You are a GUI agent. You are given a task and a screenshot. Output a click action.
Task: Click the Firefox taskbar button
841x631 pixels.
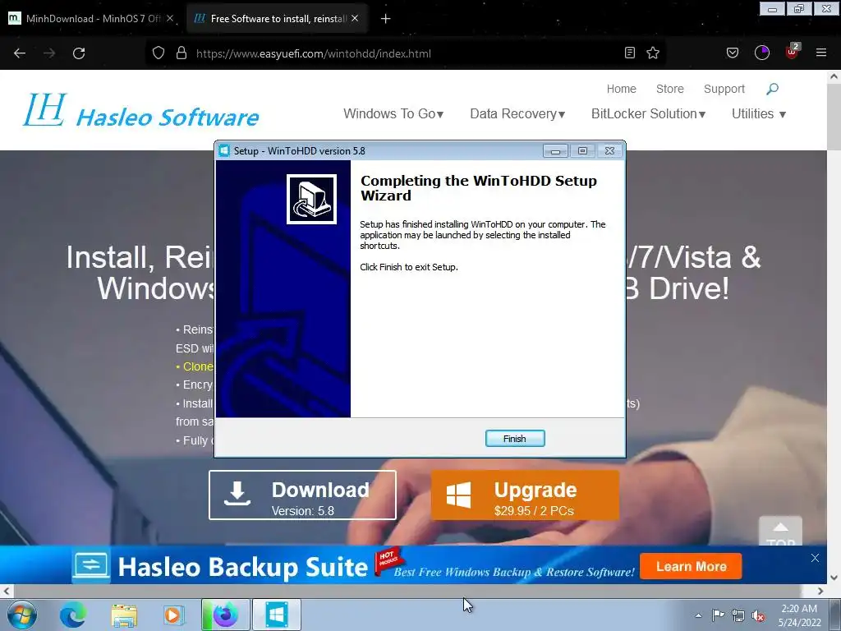pyautogui.click(x=225, y=615)
